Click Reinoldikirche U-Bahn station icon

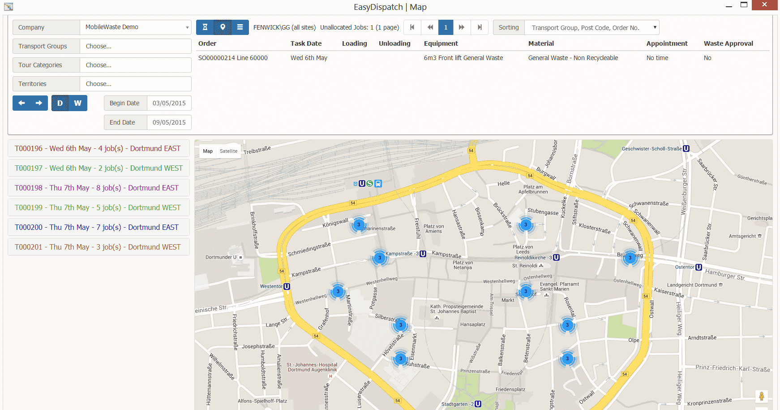click(557, 258)
